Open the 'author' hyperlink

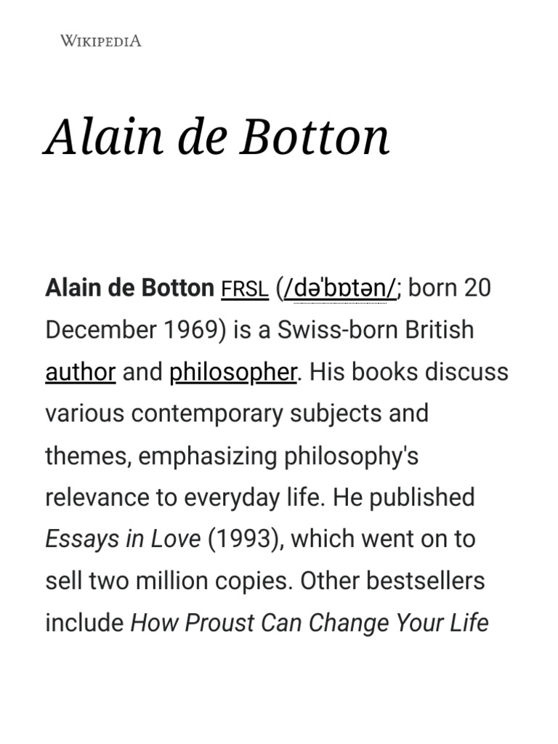pos(80,372)
